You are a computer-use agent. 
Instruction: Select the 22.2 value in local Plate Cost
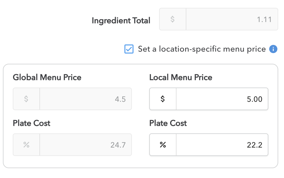[x=254, y=145]
